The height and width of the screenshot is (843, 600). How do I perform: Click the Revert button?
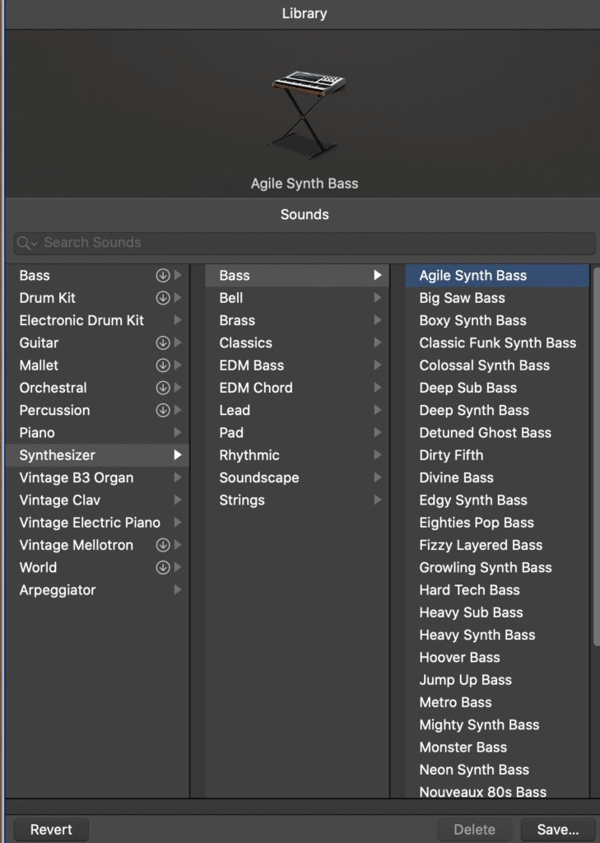pos(50,829)
